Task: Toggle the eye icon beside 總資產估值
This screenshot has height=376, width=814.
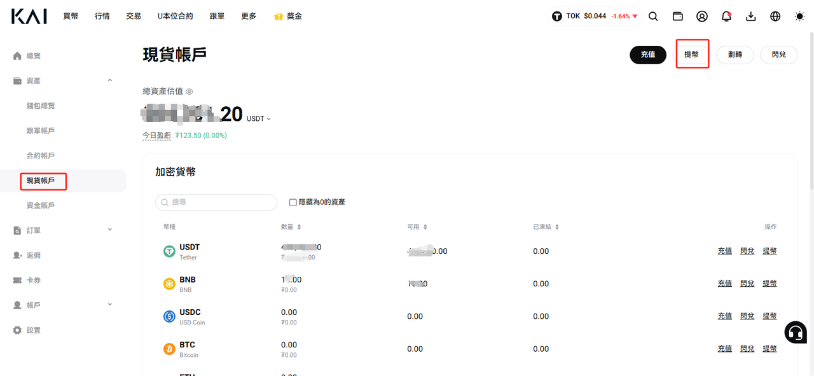Action: [189, 92]
